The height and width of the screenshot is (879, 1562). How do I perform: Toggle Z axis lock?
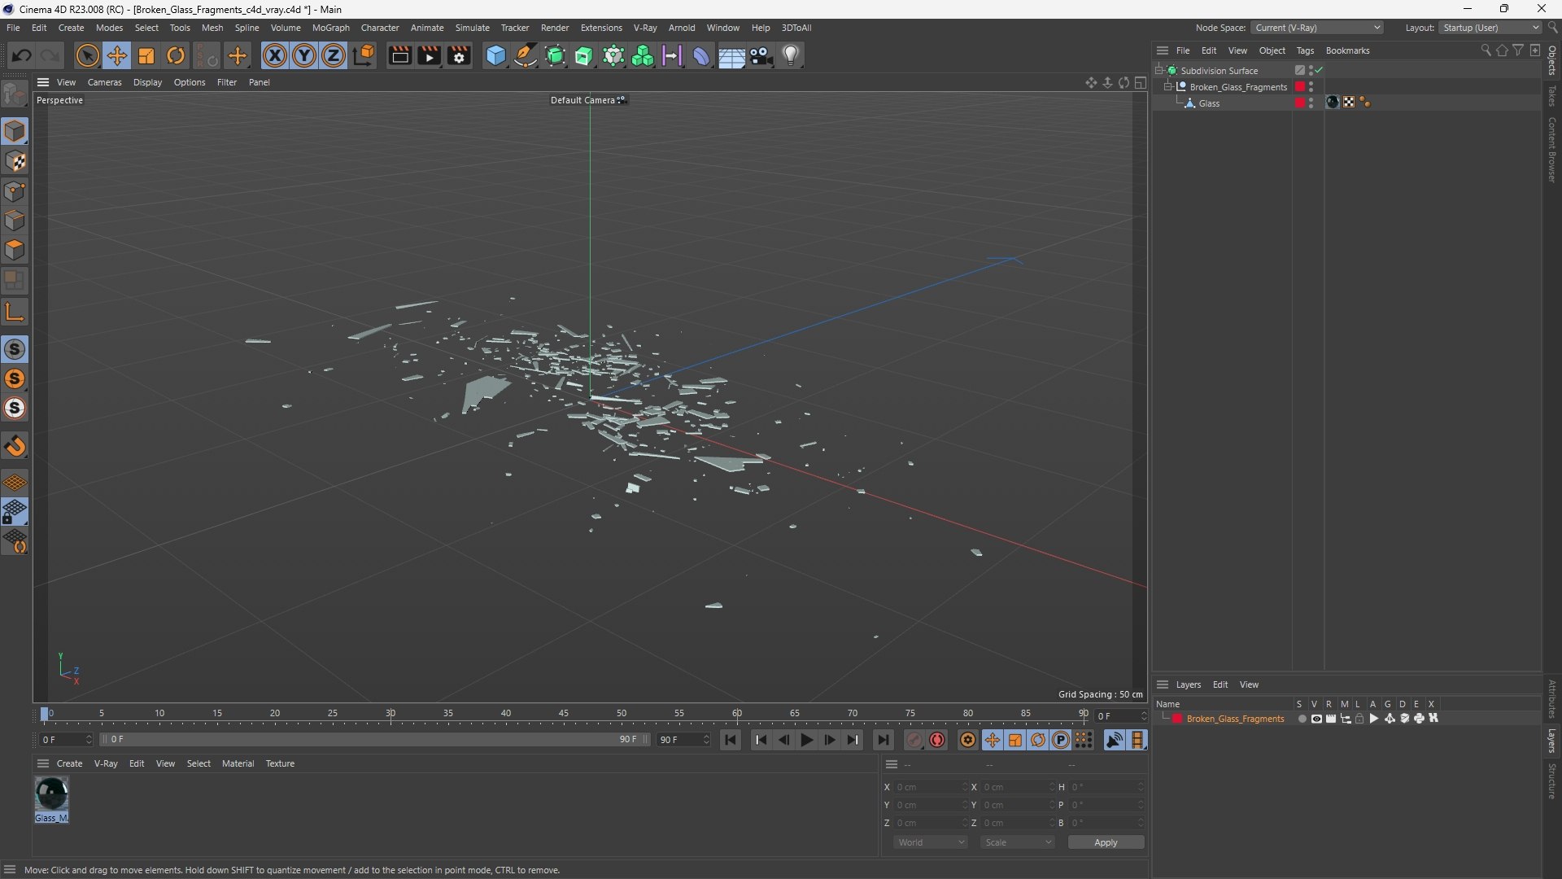click(334, 55)
